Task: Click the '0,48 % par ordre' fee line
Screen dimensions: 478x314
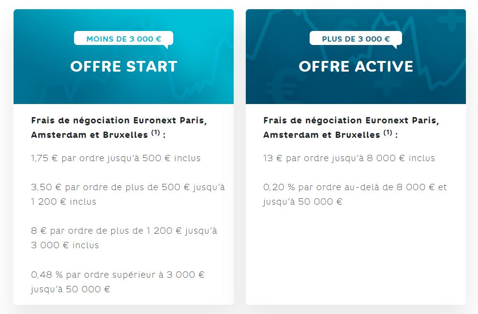Action: [118, 282]
